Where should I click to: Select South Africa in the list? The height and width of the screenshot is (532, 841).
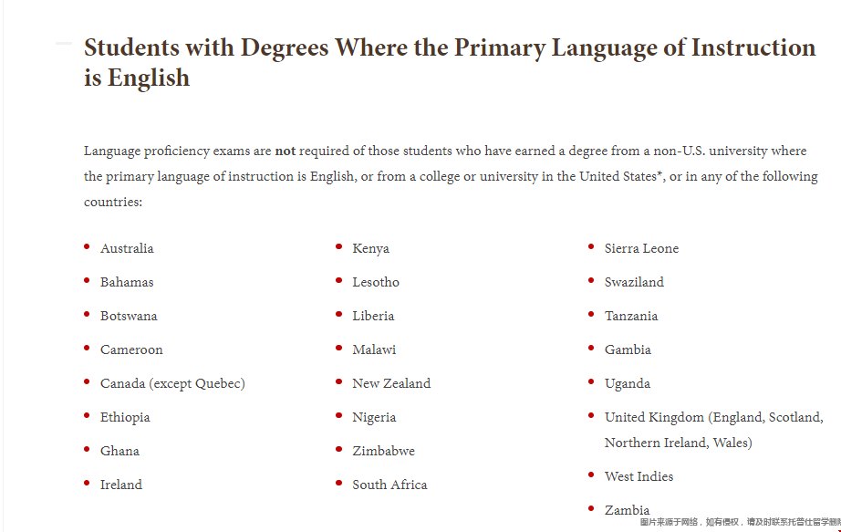coord(389,485)
